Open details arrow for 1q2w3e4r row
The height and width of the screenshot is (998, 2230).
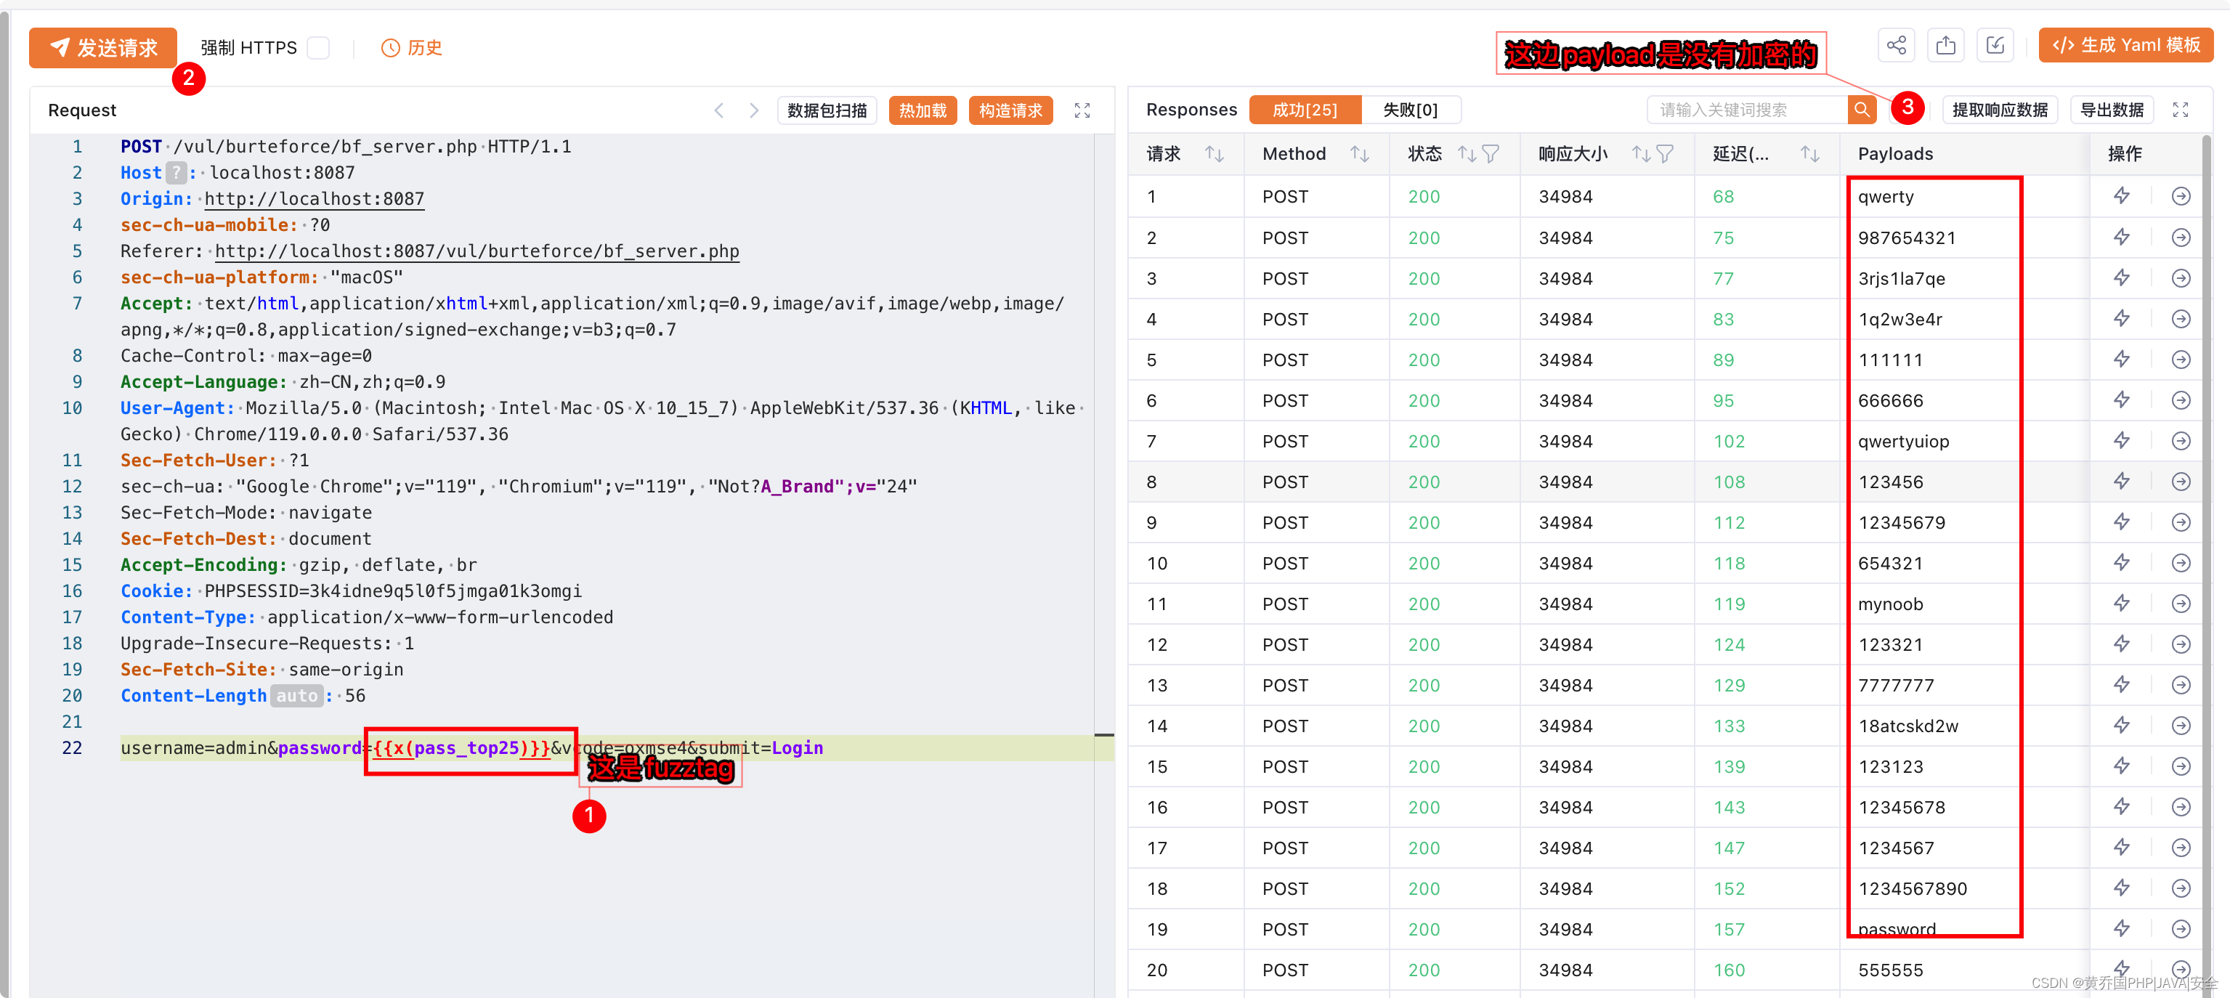click(2181, 319)
